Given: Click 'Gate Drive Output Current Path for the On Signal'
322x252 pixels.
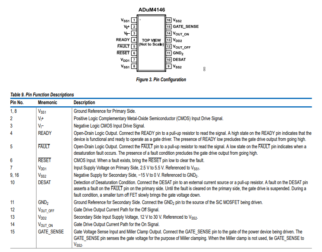Looking at the screenshot, I should (x=117, y=224).
